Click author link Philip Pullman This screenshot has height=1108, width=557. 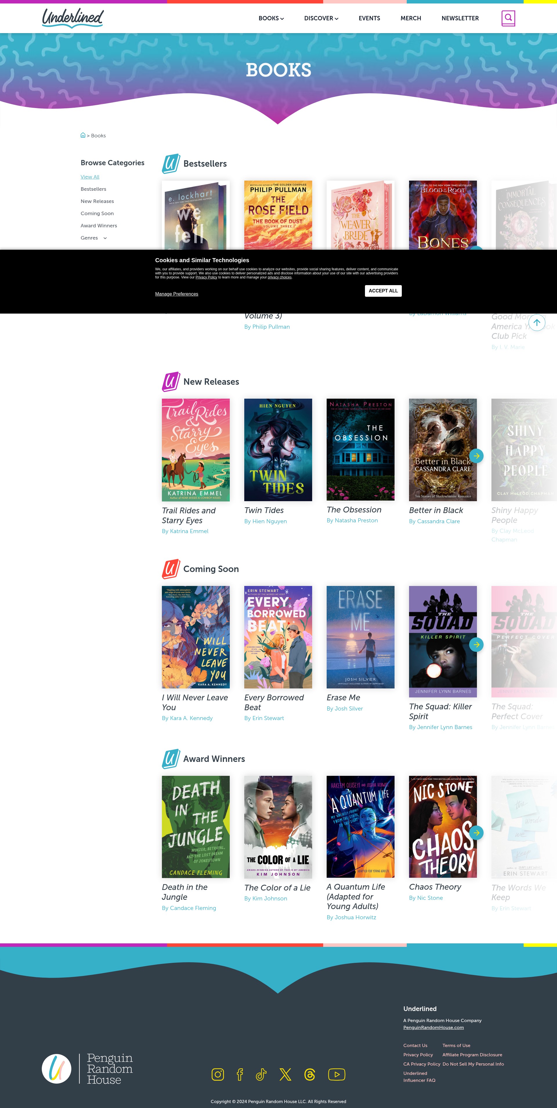click(271, 327)
